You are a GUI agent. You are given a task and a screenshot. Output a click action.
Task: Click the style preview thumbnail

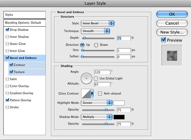pos(172,55)
